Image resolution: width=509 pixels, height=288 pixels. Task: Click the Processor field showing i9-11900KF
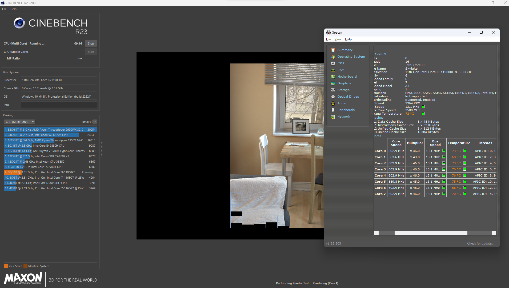[59, 80]
